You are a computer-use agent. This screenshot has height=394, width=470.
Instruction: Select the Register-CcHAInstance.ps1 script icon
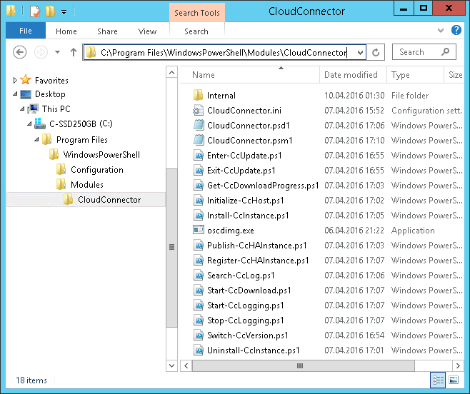point(198,261)
